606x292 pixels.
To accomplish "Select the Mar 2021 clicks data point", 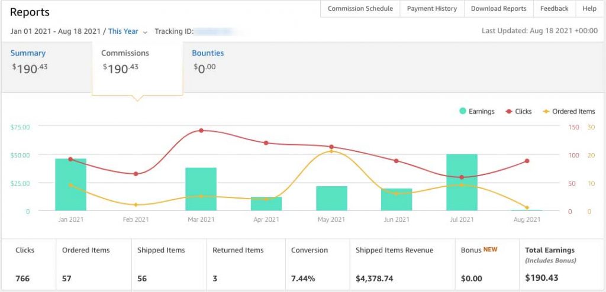I will [x=201, y=130].
